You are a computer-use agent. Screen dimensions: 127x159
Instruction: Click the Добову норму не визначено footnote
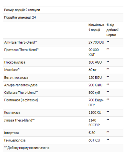(x=27, y=148)
